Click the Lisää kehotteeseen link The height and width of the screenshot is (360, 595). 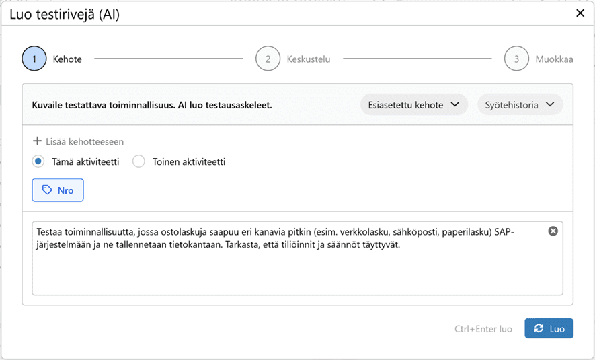[x=84, y=141]
